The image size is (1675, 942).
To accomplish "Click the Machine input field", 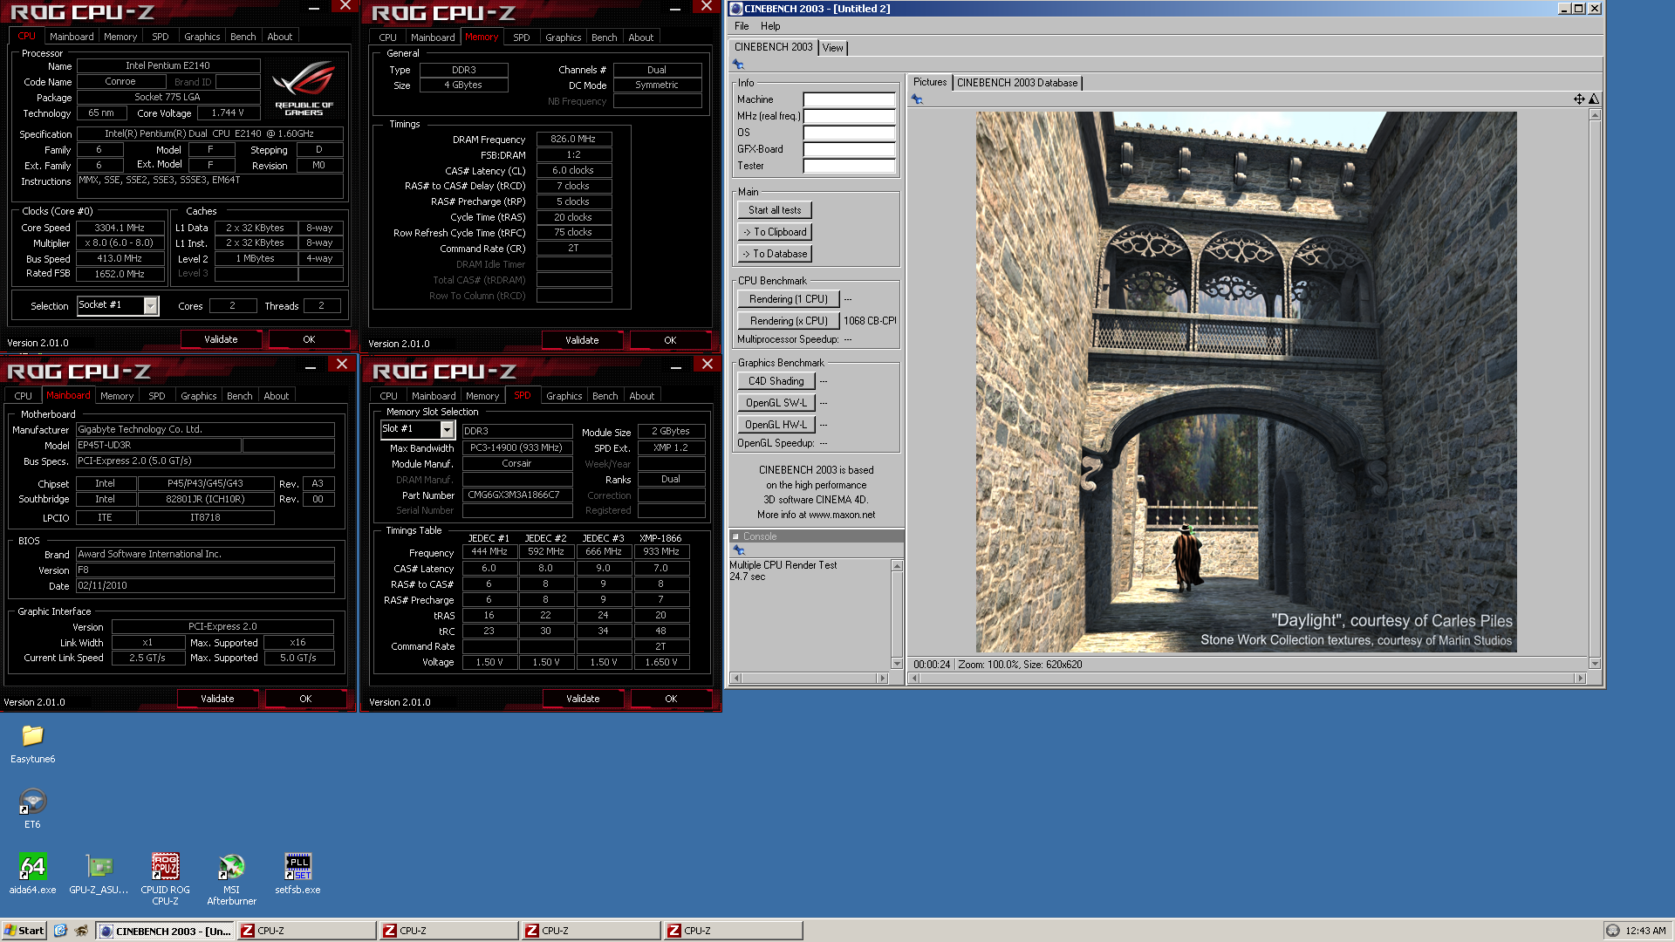I will [x=849, y=99].
